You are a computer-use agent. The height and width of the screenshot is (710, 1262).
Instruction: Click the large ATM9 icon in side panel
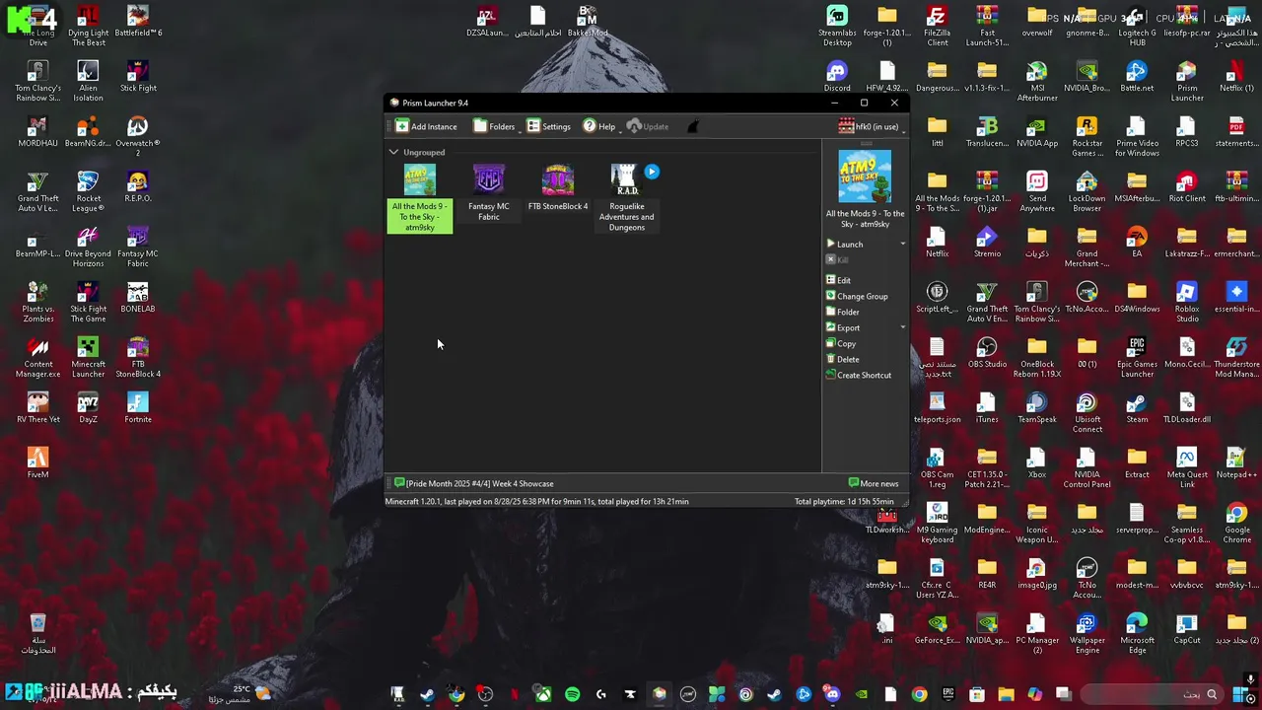pyautogui.click(x=865, y=177)
